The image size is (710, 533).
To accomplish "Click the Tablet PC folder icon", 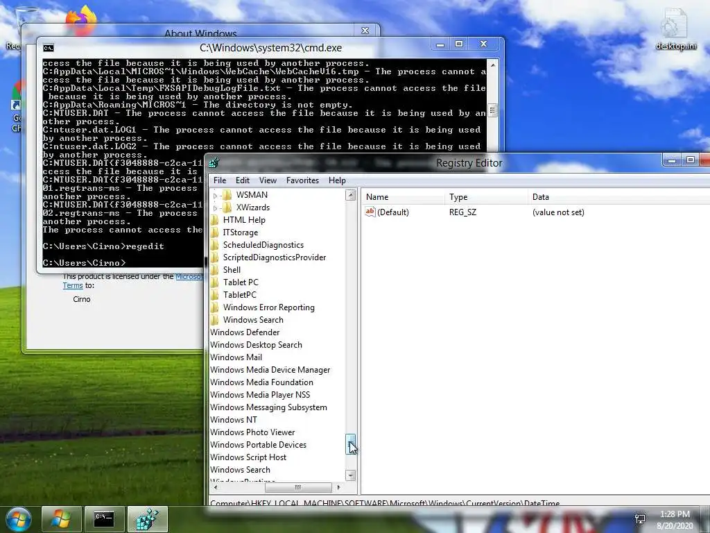I will (214, 282).
